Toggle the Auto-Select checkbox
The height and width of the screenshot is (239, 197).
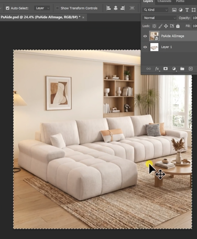[x=7, y=8]
